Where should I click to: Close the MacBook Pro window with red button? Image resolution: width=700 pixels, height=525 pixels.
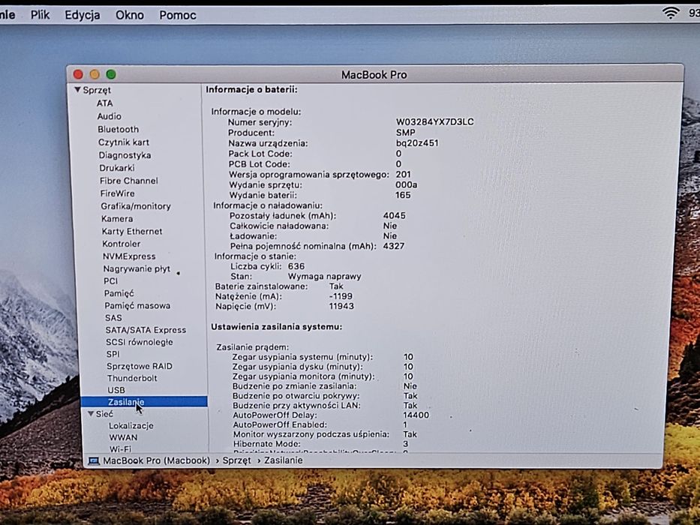pyautogui.click(x=78, y=74)
